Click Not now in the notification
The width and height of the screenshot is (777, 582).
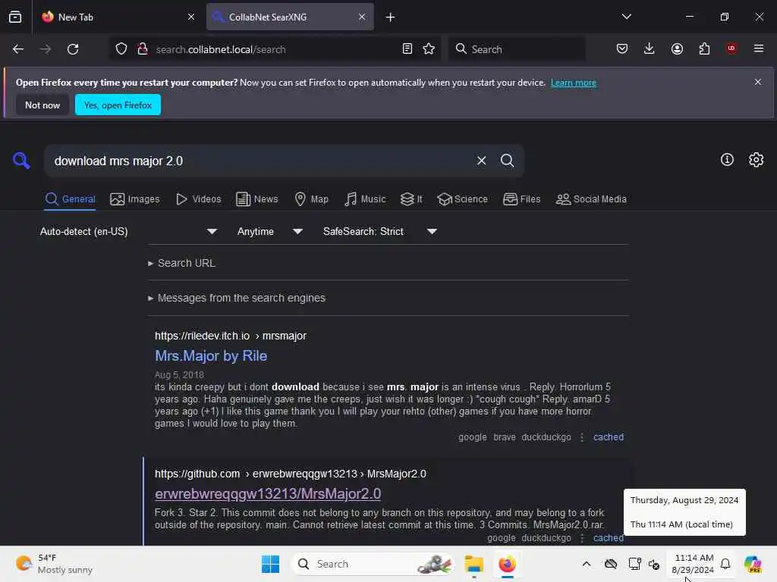(42, 105)
